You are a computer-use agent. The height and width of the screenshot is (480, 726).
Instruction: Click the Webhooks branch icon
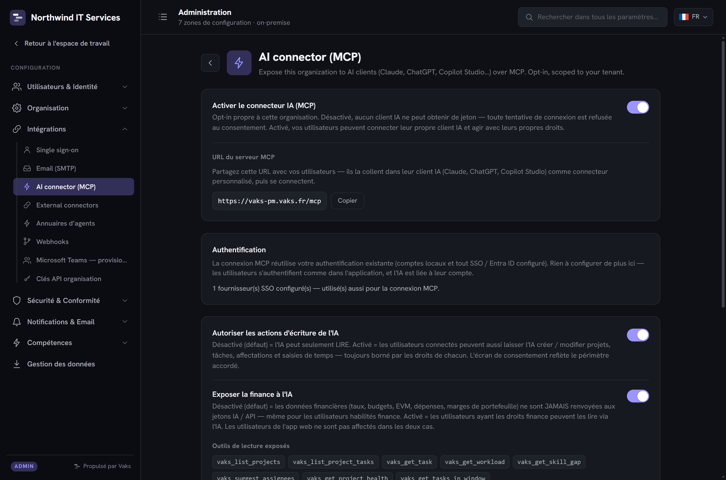(x=27, y=242)
